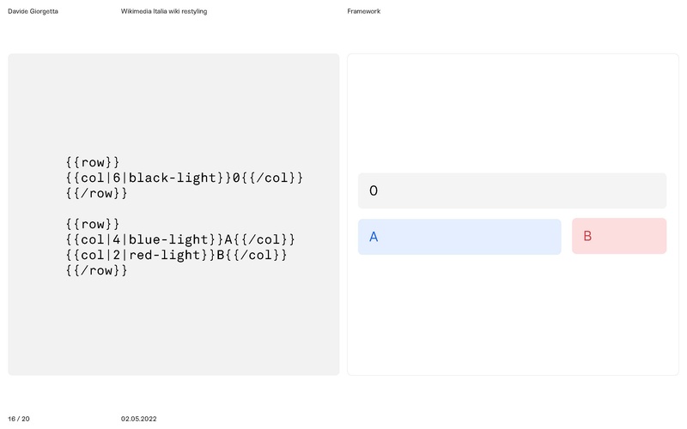Select the blue box labeled A
Viewport: 687px width, 429px height.
(x=459, y=237)
